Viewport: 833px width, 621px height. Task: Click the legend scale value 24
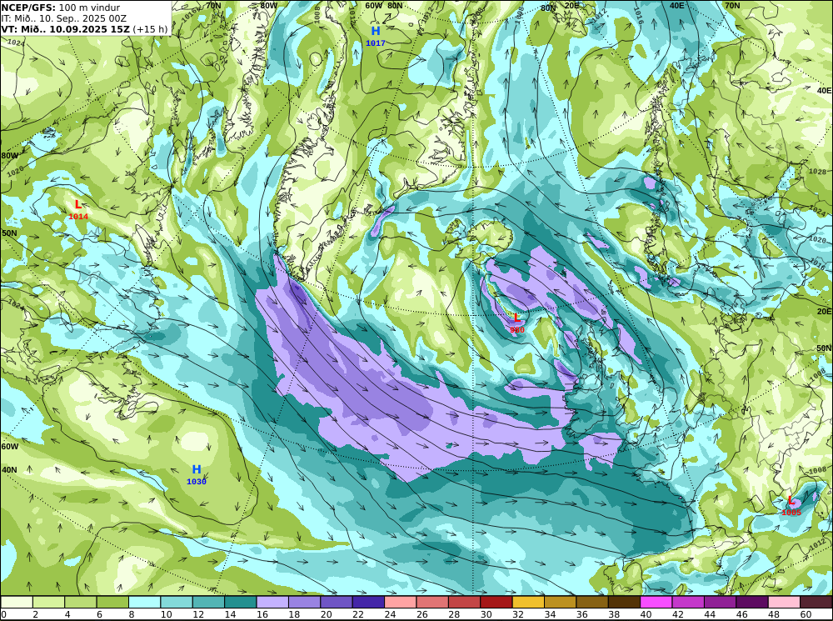tap(390, 614)
